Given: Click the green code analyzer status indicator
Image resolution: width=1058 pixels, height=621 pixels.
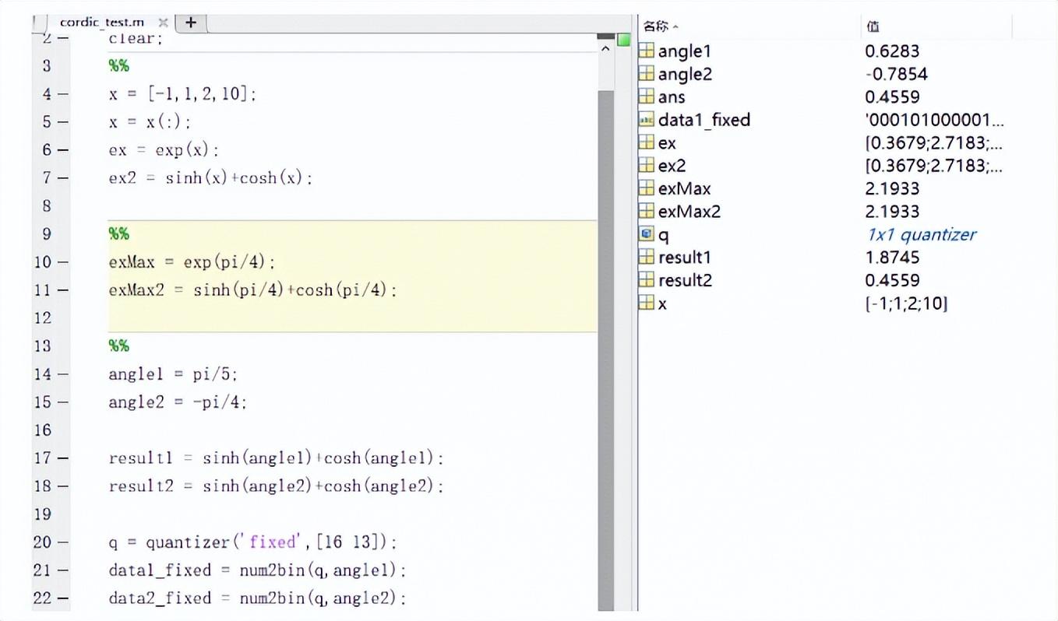Looking at the screenshot, I should pyautogui.click(x=623, y=40).
